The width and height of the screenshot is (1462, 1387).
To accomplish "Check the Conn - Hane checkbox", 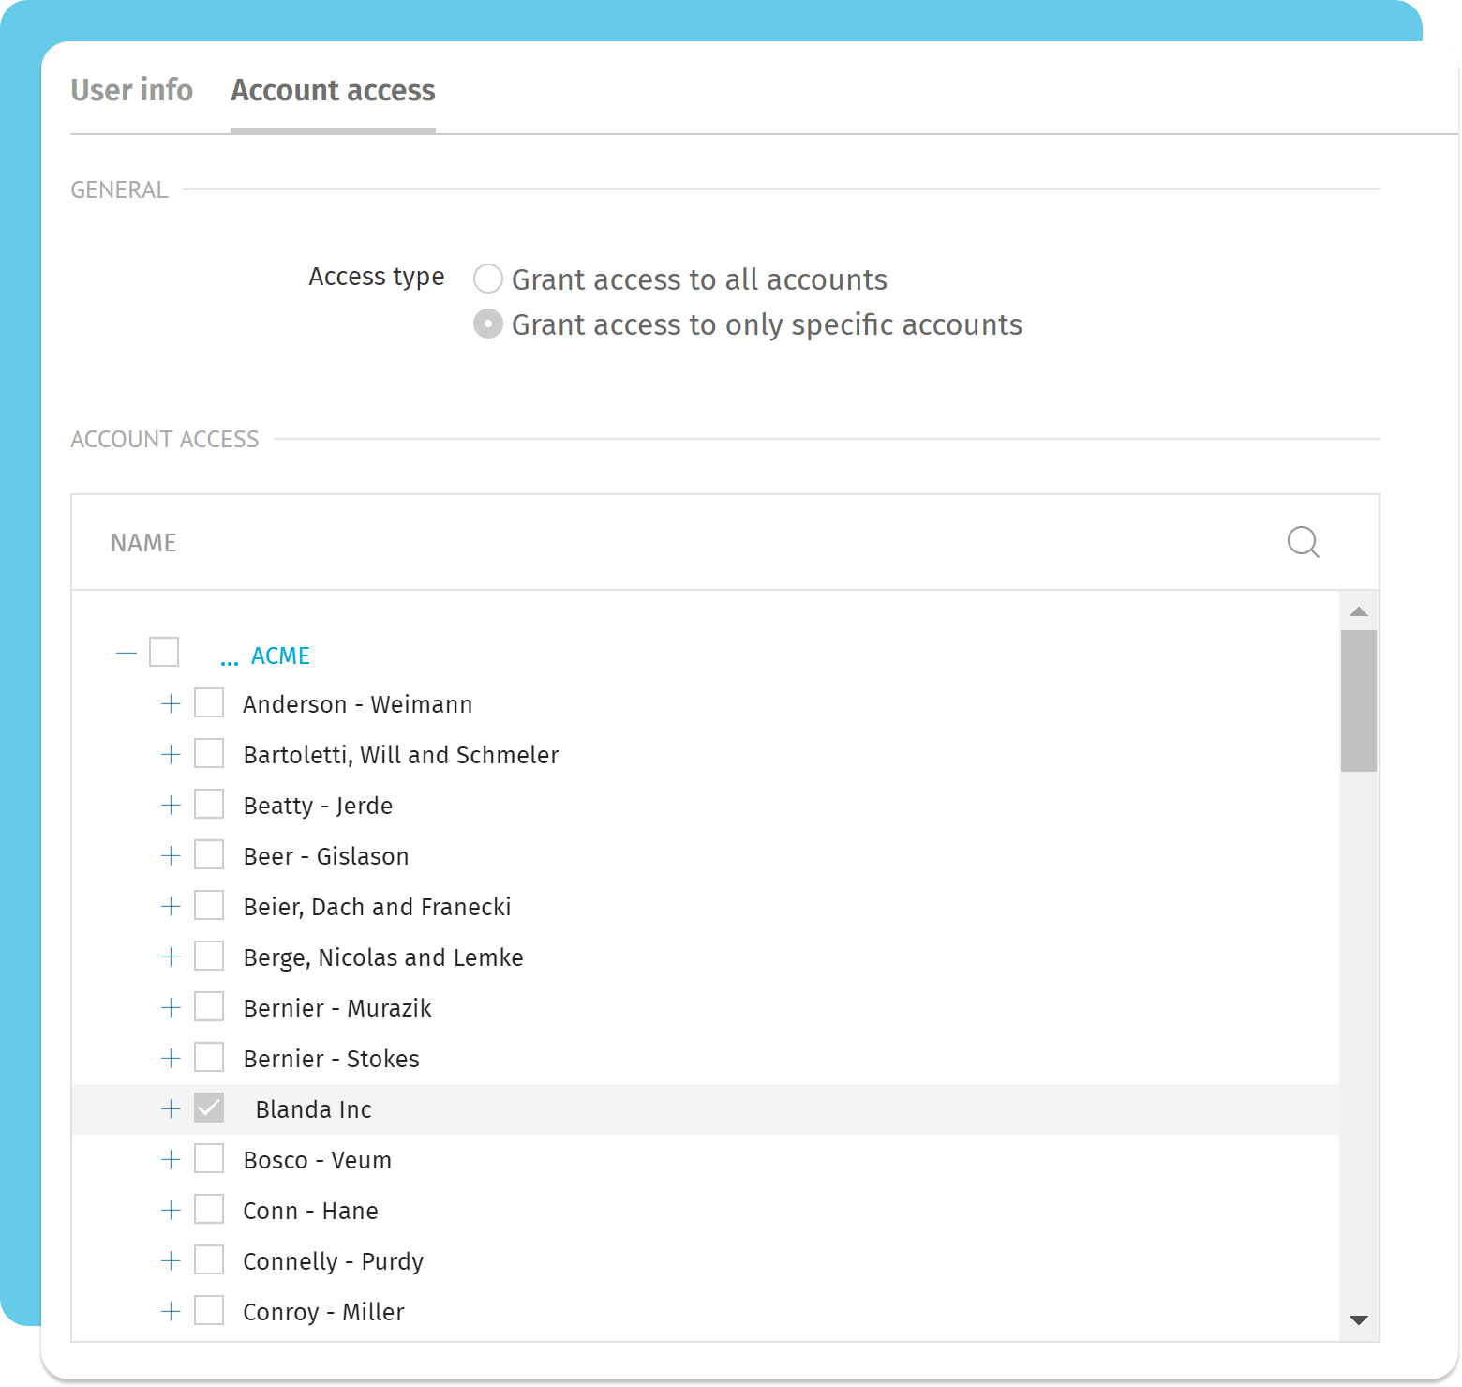I will click(209, 1209).
